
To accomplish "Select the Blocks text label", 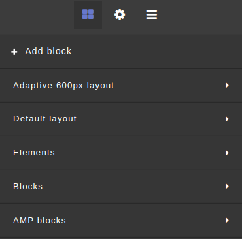I will (x=28, y=187).
